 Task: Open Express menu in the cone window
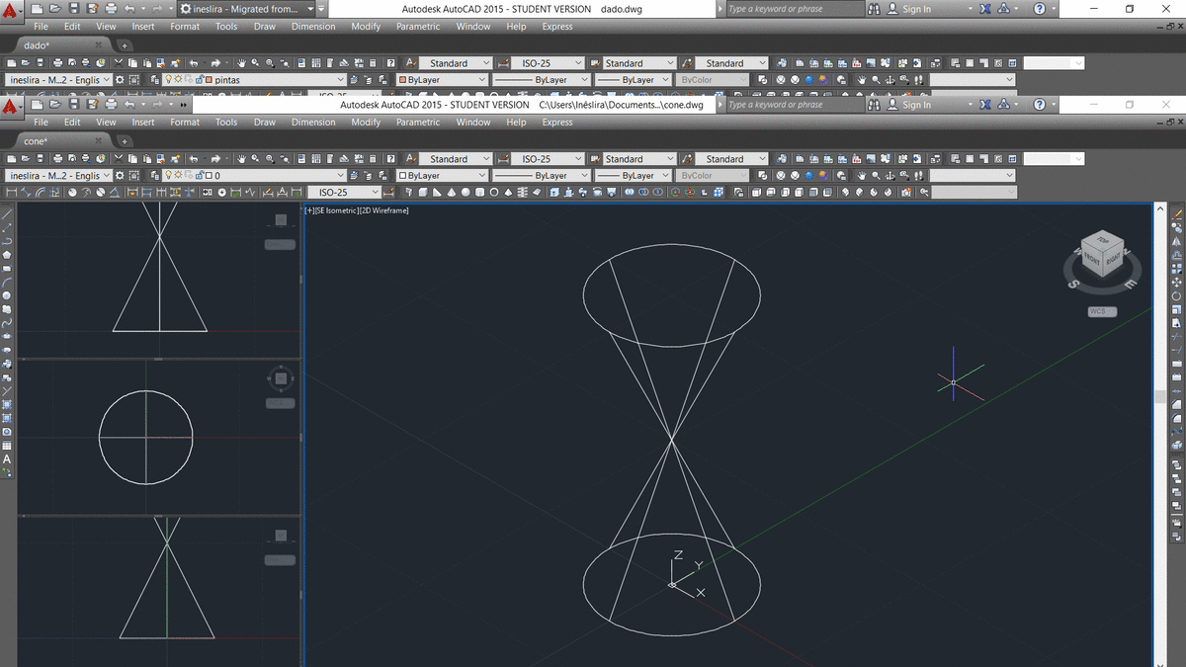click(557, 123)
